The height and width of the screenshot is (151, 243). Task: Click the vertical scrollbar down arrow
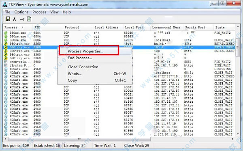click(238, 134)
